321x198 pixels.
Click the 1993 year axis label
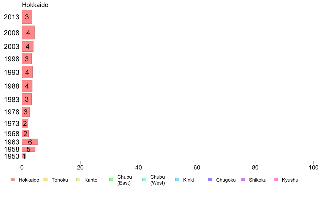click(12, 72)
